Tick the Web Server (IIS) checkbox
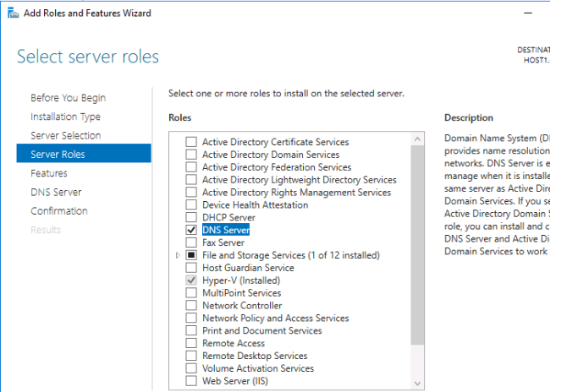 coord(191,381)
